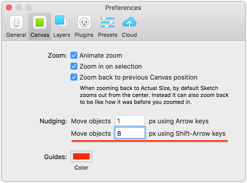Click the General tab label
The width and height of the screenshot is (247, 183).
click(x=16, y=35)
